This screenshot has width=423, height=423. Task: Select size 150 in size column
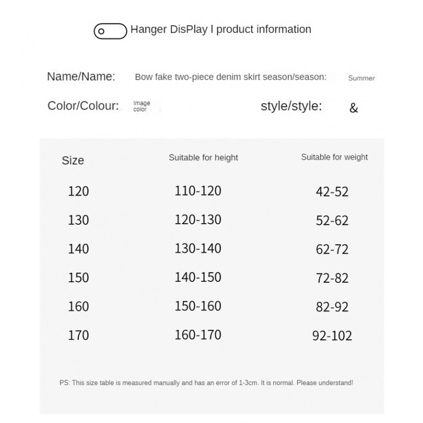tap(78, 278)
